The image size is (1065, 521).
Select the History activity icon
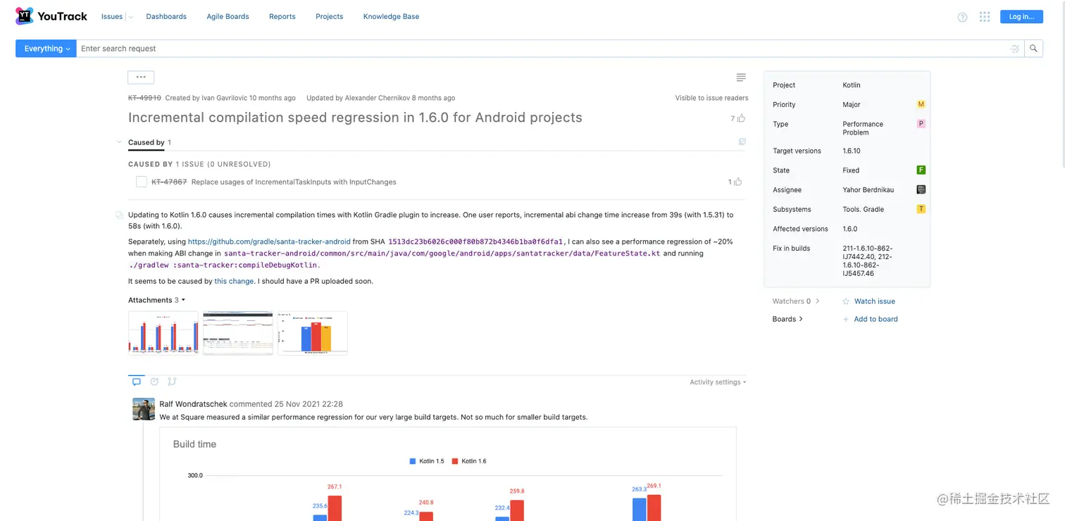tap(154, 382)
